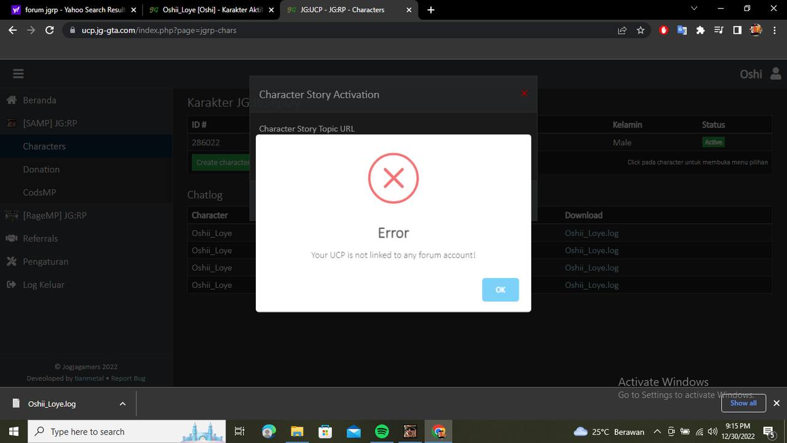Click the Create character button
The image size is (787, 443).
coord(222,162)
